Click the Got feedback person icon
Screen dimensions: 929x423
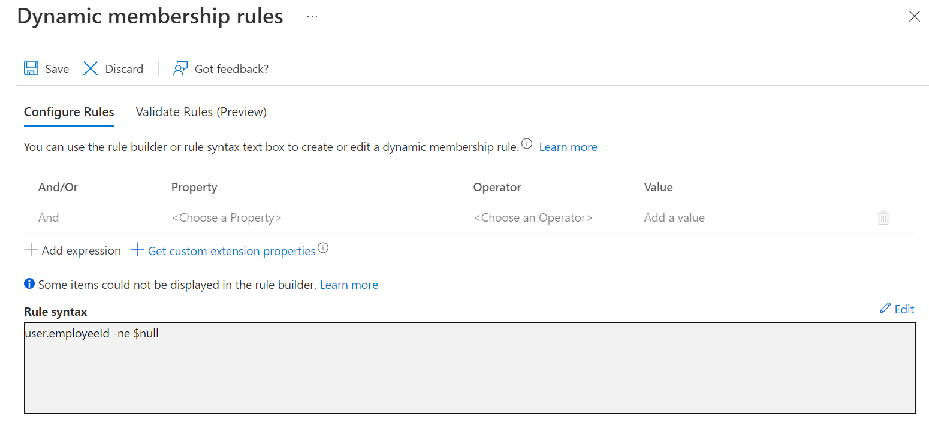(180, 68)
